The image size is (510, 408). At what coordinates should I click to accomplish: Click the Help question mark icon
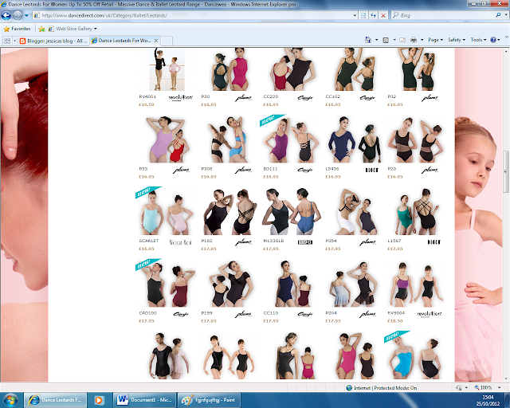493,40
